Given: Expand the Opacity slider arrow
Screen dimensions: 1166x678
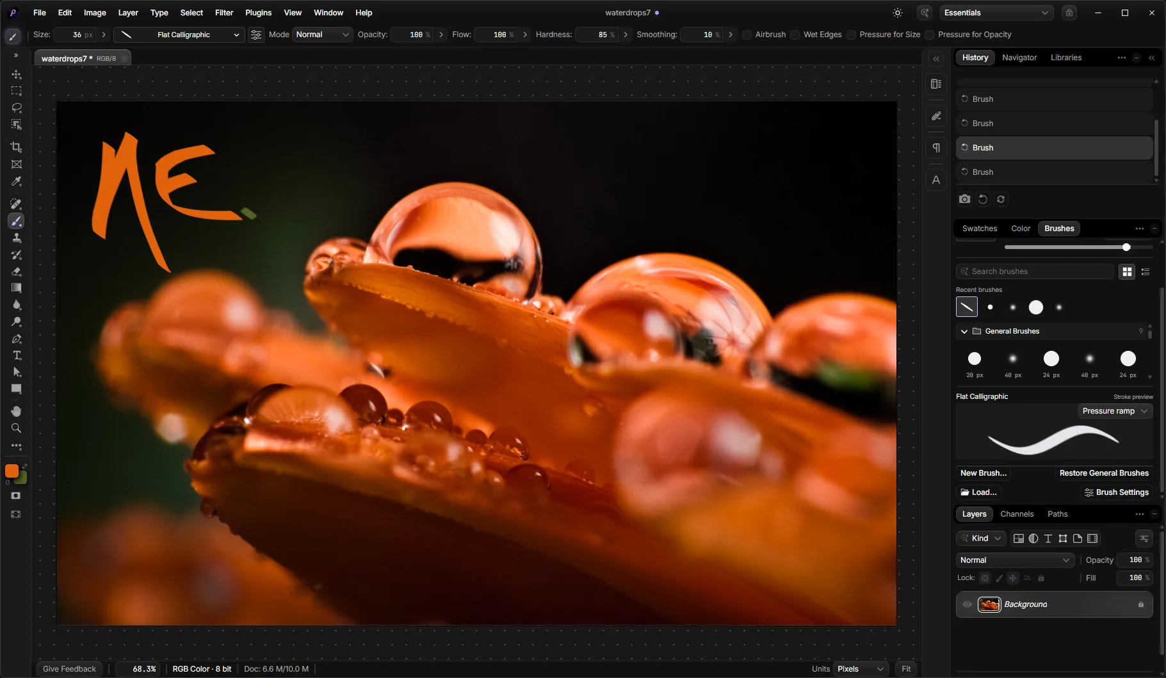Looking at the screenshot, I should click(x=441, y=35).
